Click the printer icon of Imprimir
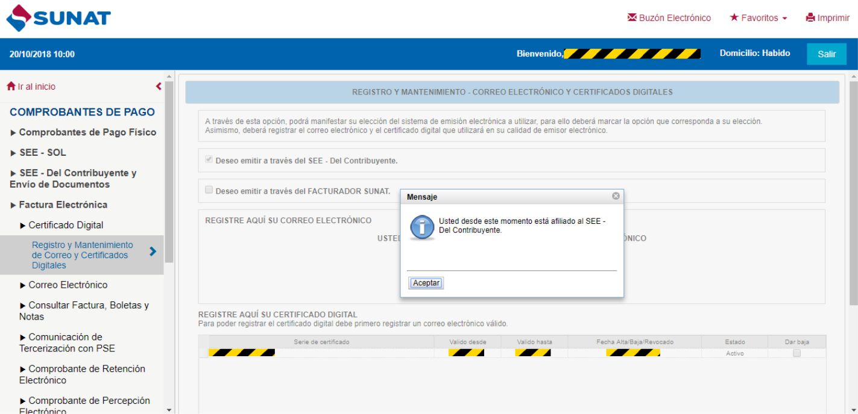Viewport: 858px width, 414px height. point(810,17)
